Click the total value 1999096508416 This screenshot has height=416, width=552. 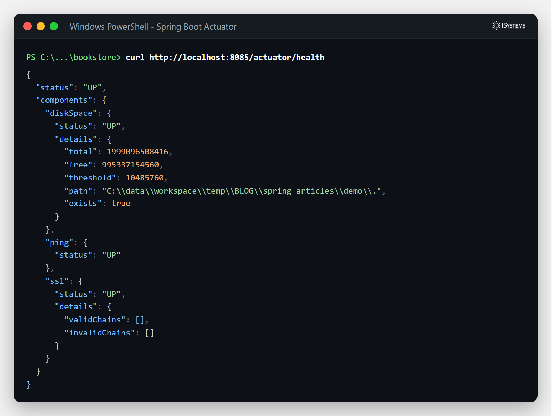pos(137,152)
